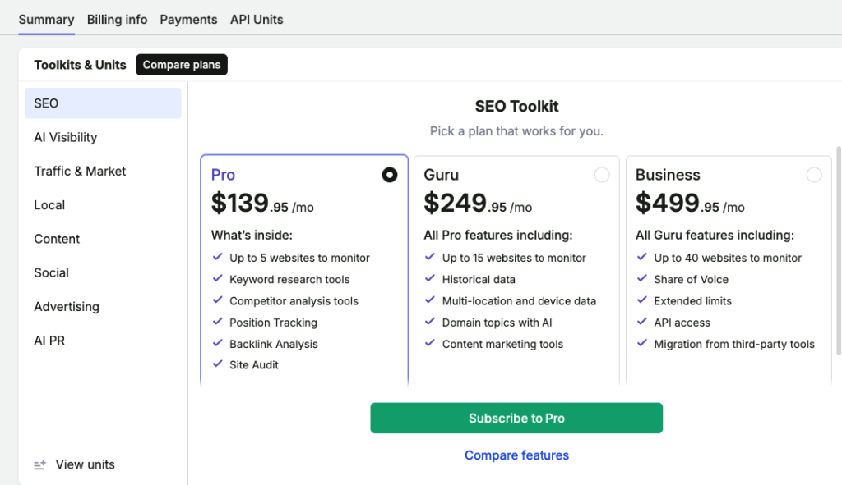Click 'Extended limits' feature
This screenshot has height=485, width=842.
click(692, 301)
